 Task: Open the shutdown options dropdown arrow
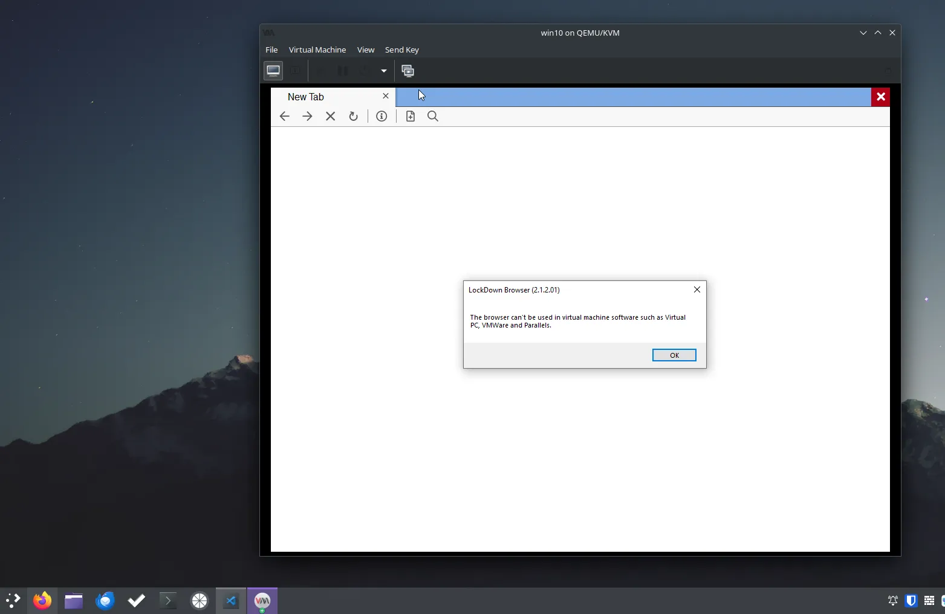pyautogui.click(x=383, y=71)
